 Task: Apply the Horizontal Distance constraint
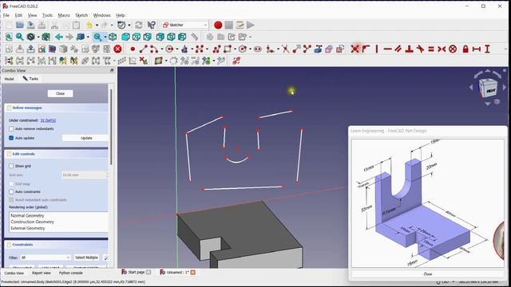tap(477, 49)
